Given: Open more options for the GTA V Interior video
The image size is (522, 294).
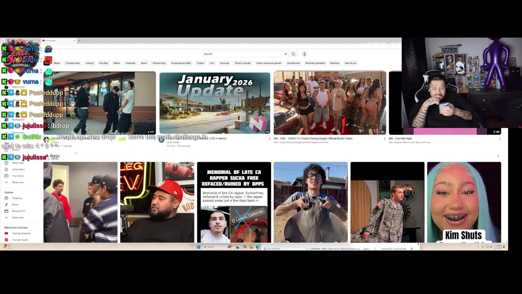Looking at the screenshot, I should tap(270, 139).
